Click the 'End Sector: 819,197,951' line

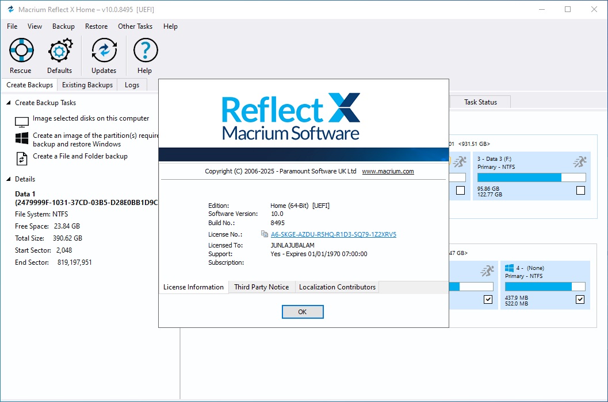point(53,262)
